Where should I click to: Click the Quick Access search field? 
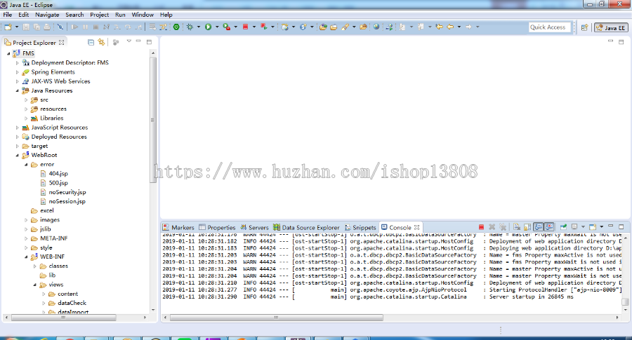(x=549, y=27)
